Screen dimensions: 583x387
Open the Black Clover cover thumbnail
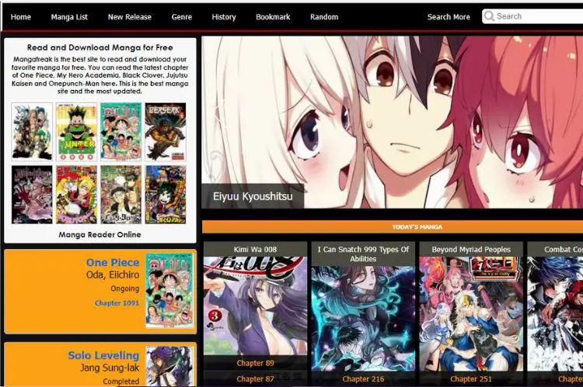coord(120,195)
